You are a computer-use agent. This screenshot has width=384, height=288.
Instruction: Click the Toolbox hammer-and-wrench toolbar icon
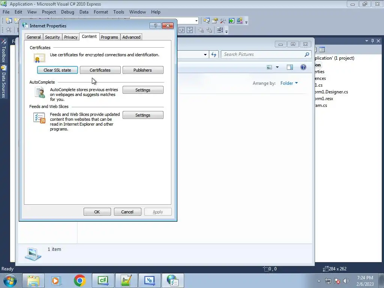point(223,21)
